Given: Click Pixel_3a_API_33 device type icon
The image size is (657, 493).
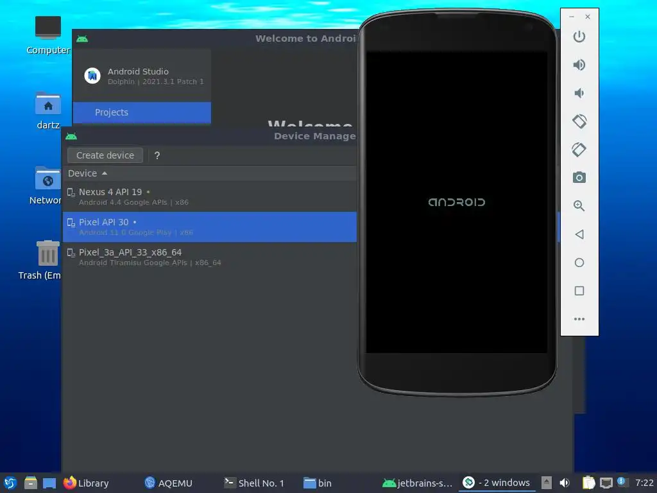Looking at the screenshot, I should 71,252.
